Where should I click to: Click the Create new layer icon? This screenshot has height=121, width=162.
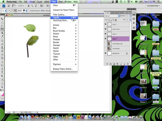coord(124,64)
